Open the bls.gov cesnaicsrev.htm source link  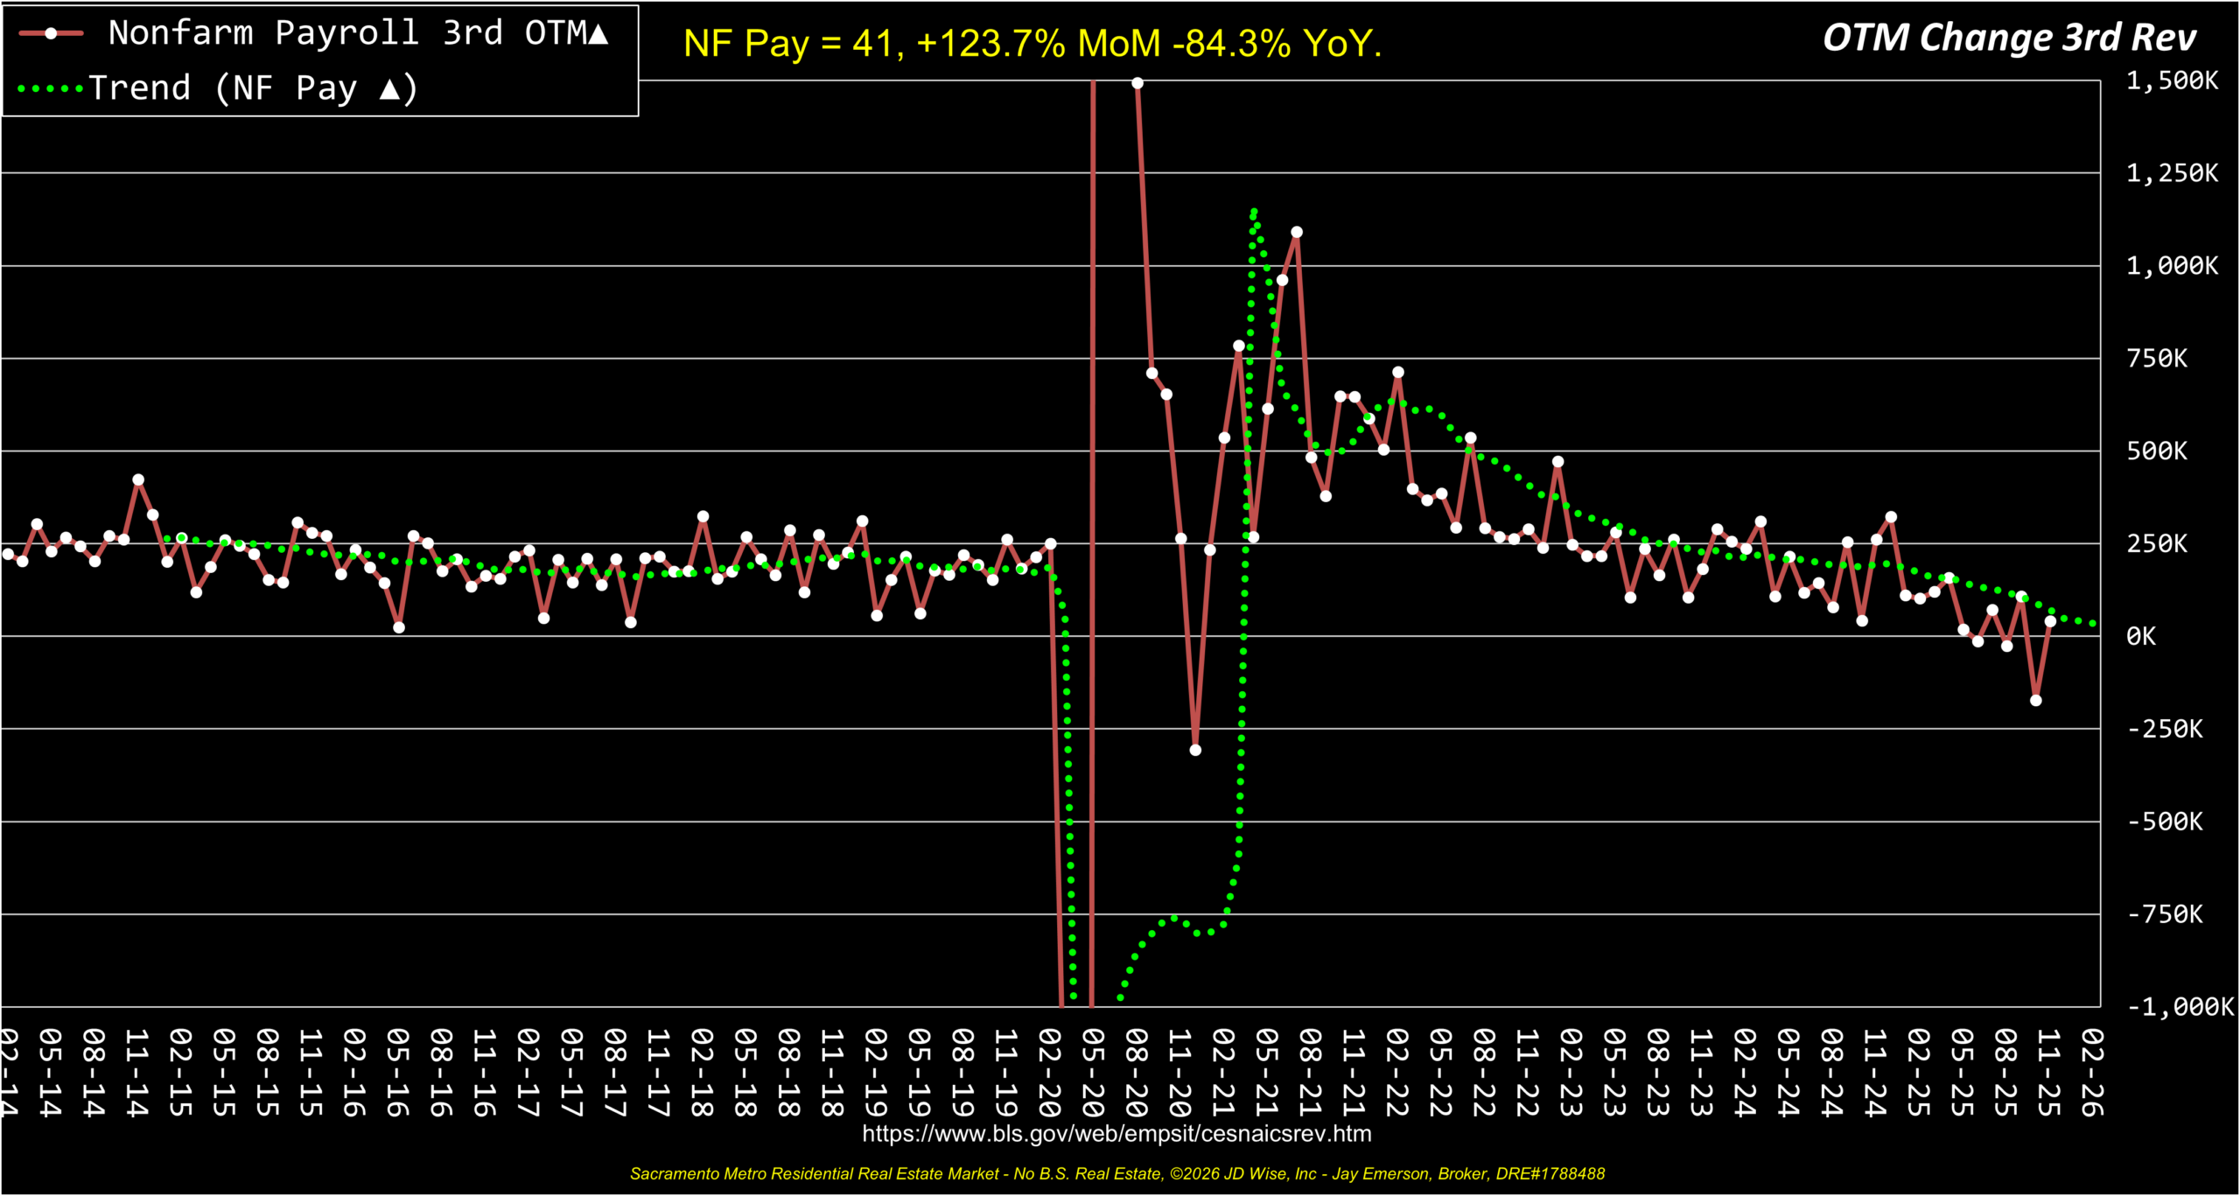tap(1116, 1134)
